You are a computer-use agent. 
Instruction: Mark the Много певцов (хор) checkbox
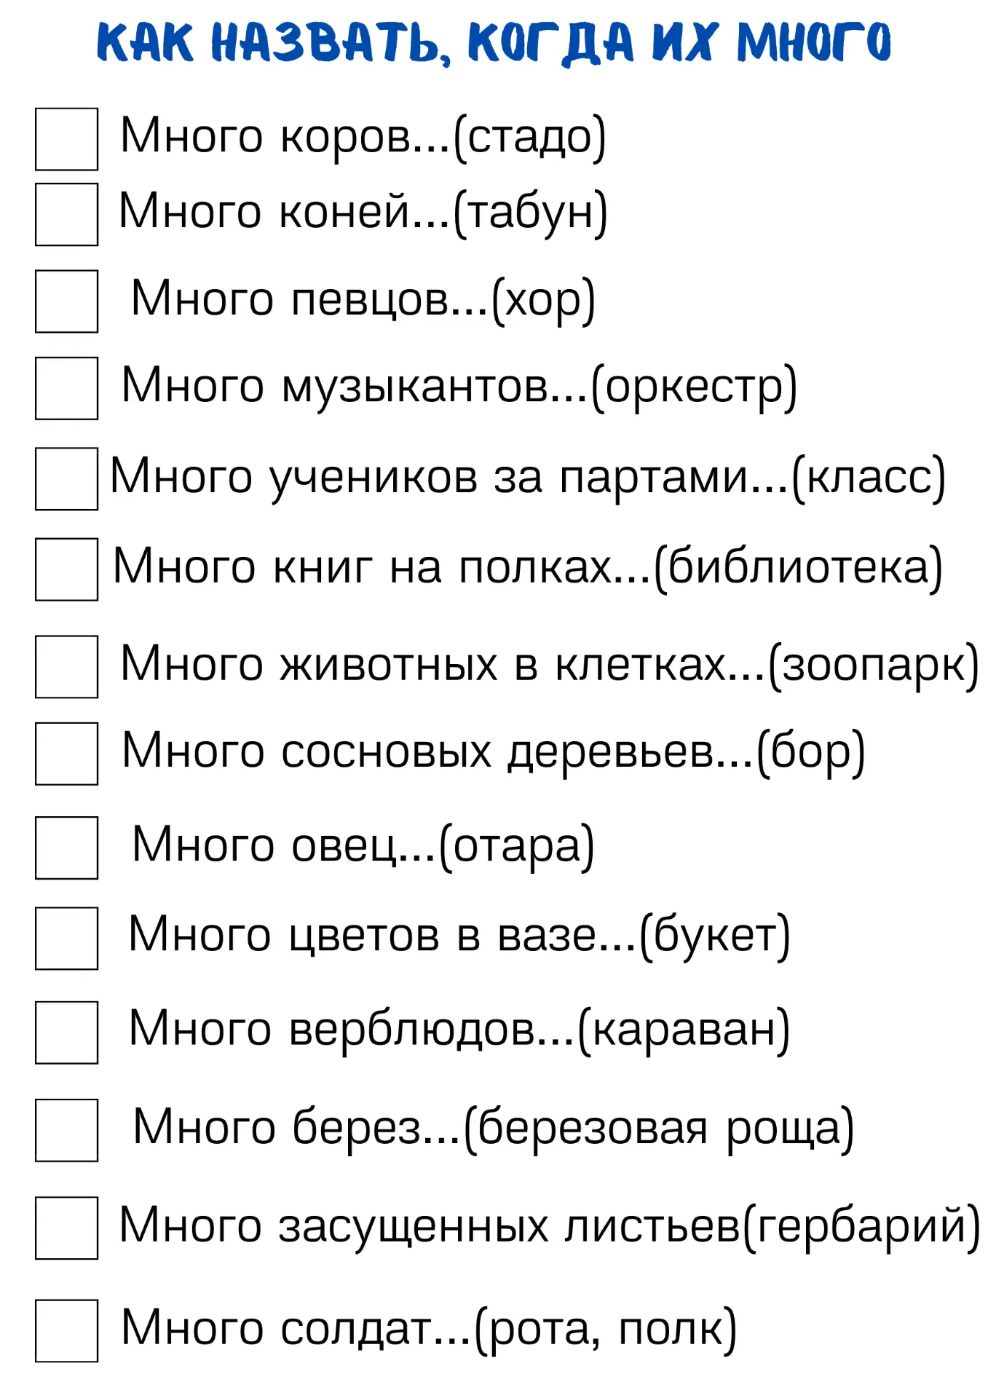(x=66, y=301)
